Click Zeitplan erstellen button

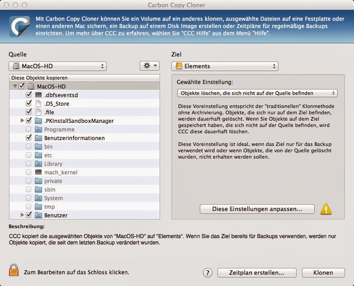click(x=257, y=273)
